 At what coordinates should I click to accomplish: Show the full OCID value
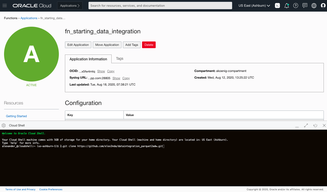(x=101, y=71)
